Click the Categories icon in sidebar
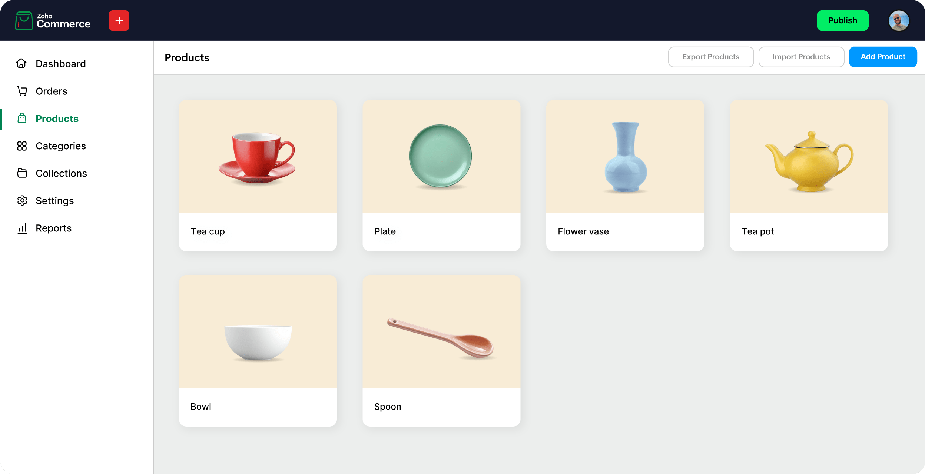 pos(22,146)
